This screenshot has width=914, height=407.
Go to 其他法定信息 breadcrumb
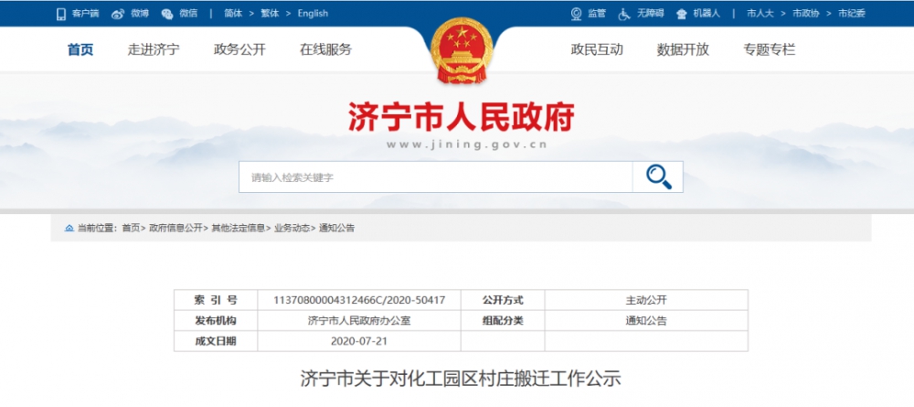(x=239, y=228)
